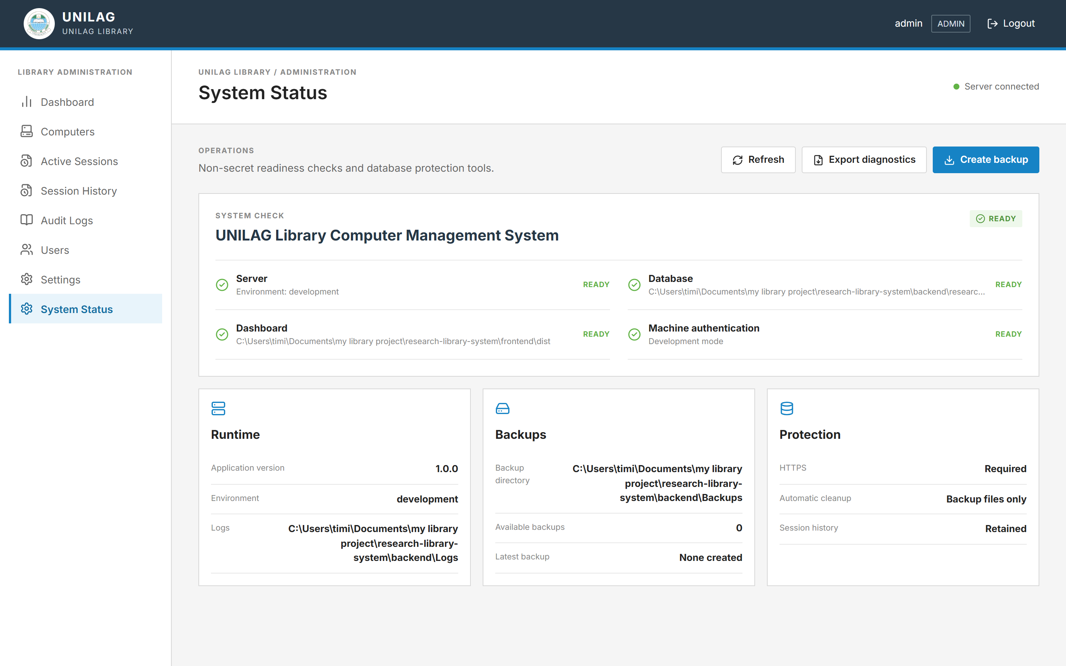The height and width of the screenshot is (666, 1066).
Task: Click the Refresh button
Action: 758,159
